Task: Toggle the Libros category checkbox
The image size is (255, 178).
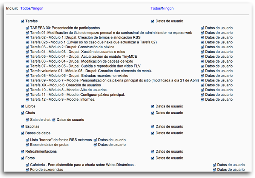Action: (x=22, y=106)
